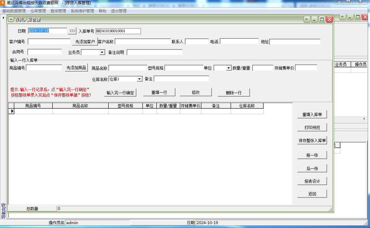Click the 先添加商品 button
This screenshot has width=370, height=228.
tap(76, 68)
